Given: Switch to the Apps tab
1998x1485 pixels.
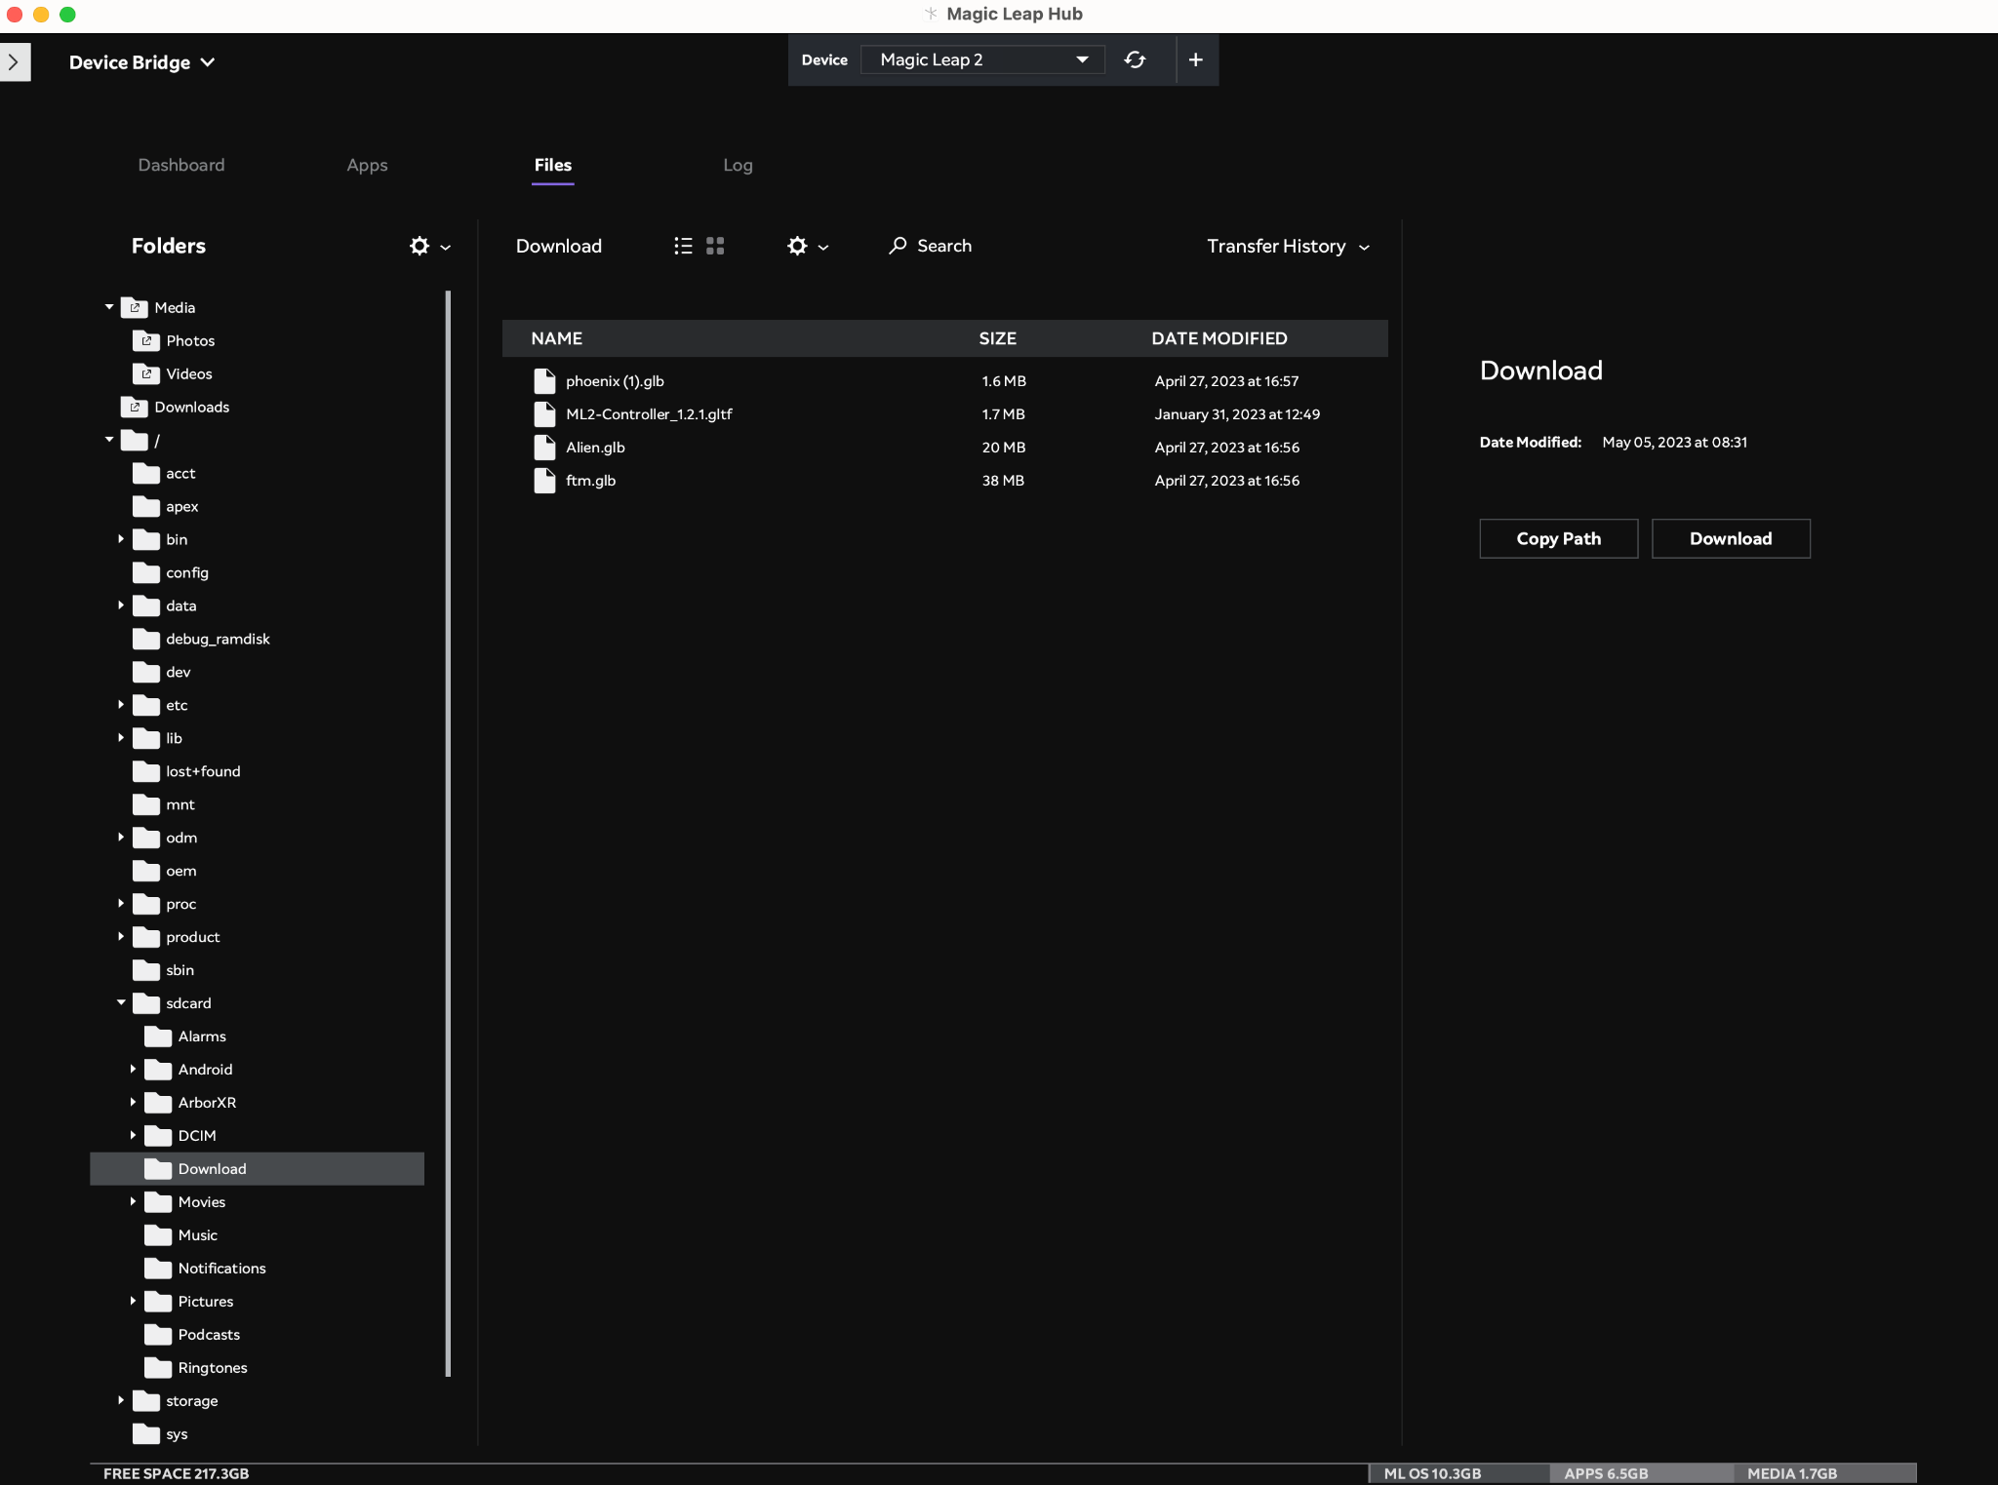Looking at the screenshot, I should (367, 165).
